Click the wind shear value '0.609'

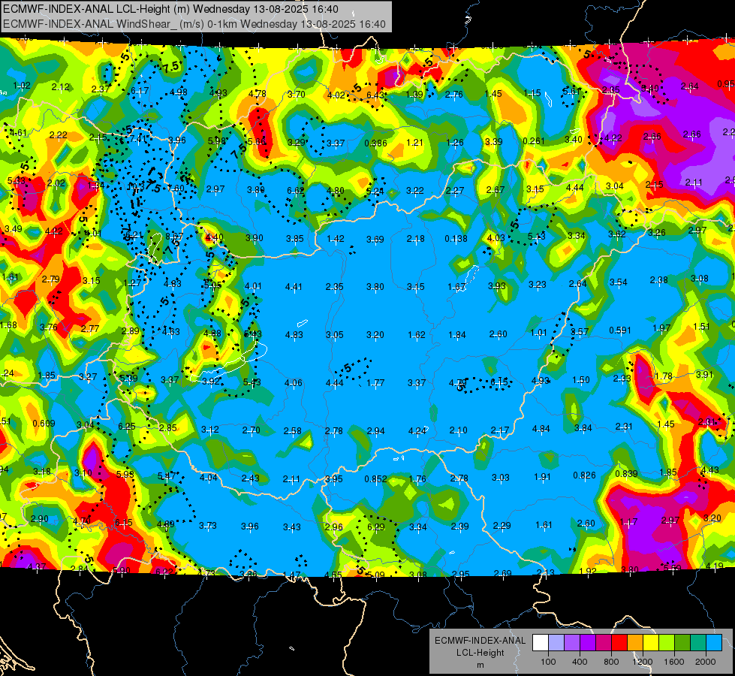click(44, 423)
